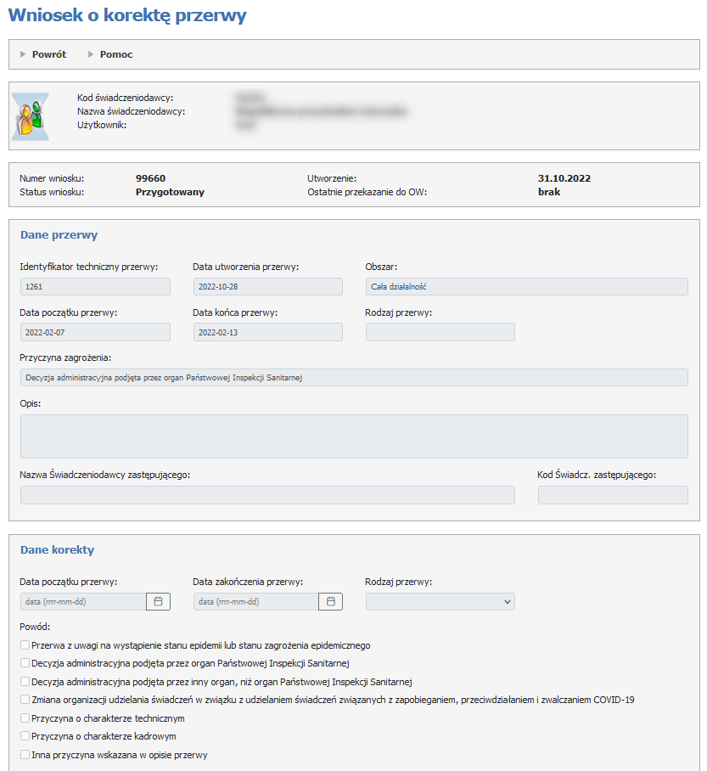The image size is (707, 771).
Task: Check decision by other organ checkbox
Action: coord(25,682)
